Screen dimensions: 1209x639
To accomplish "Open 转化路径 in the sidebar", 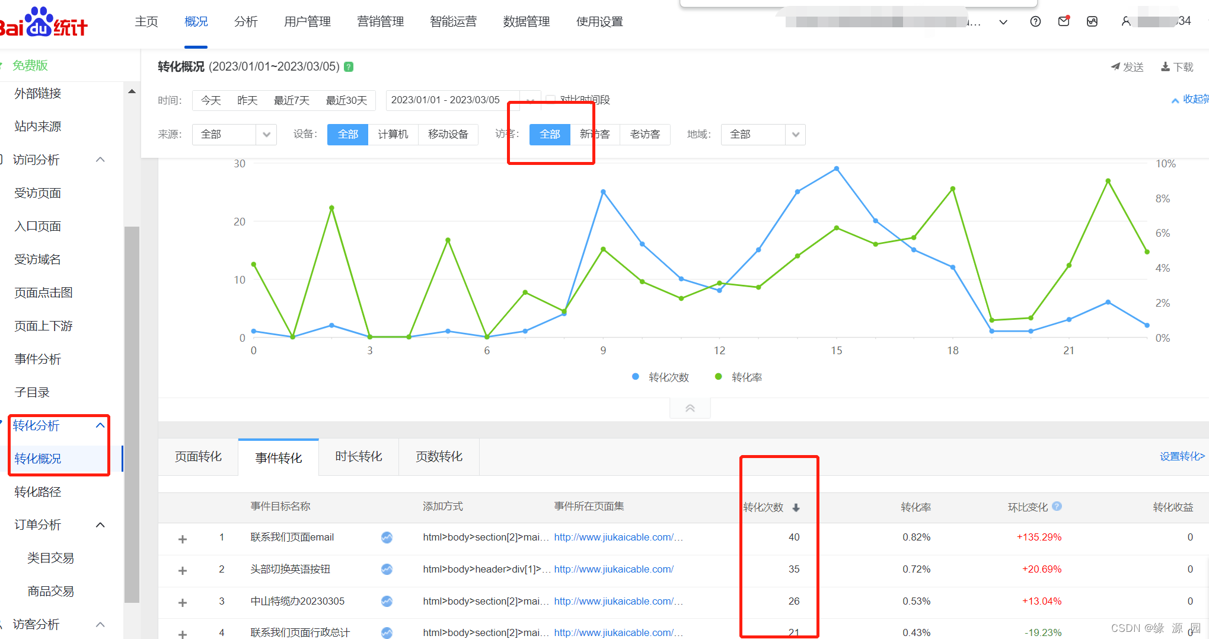I will pyautogui.click(x=38, y=492).
